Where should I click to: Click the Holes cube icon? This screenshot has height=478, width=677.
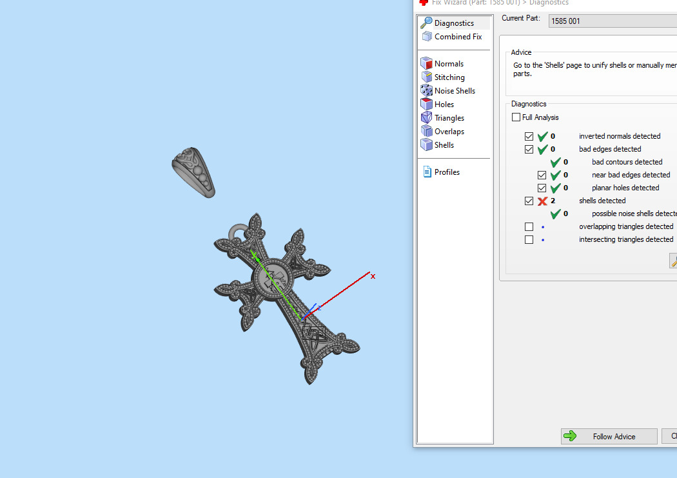[x=426, y=104]
